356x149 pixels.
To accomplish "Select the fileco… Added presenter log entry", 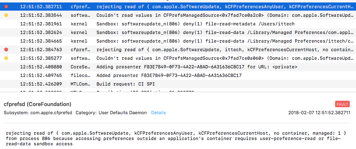I will click(178, 75).
